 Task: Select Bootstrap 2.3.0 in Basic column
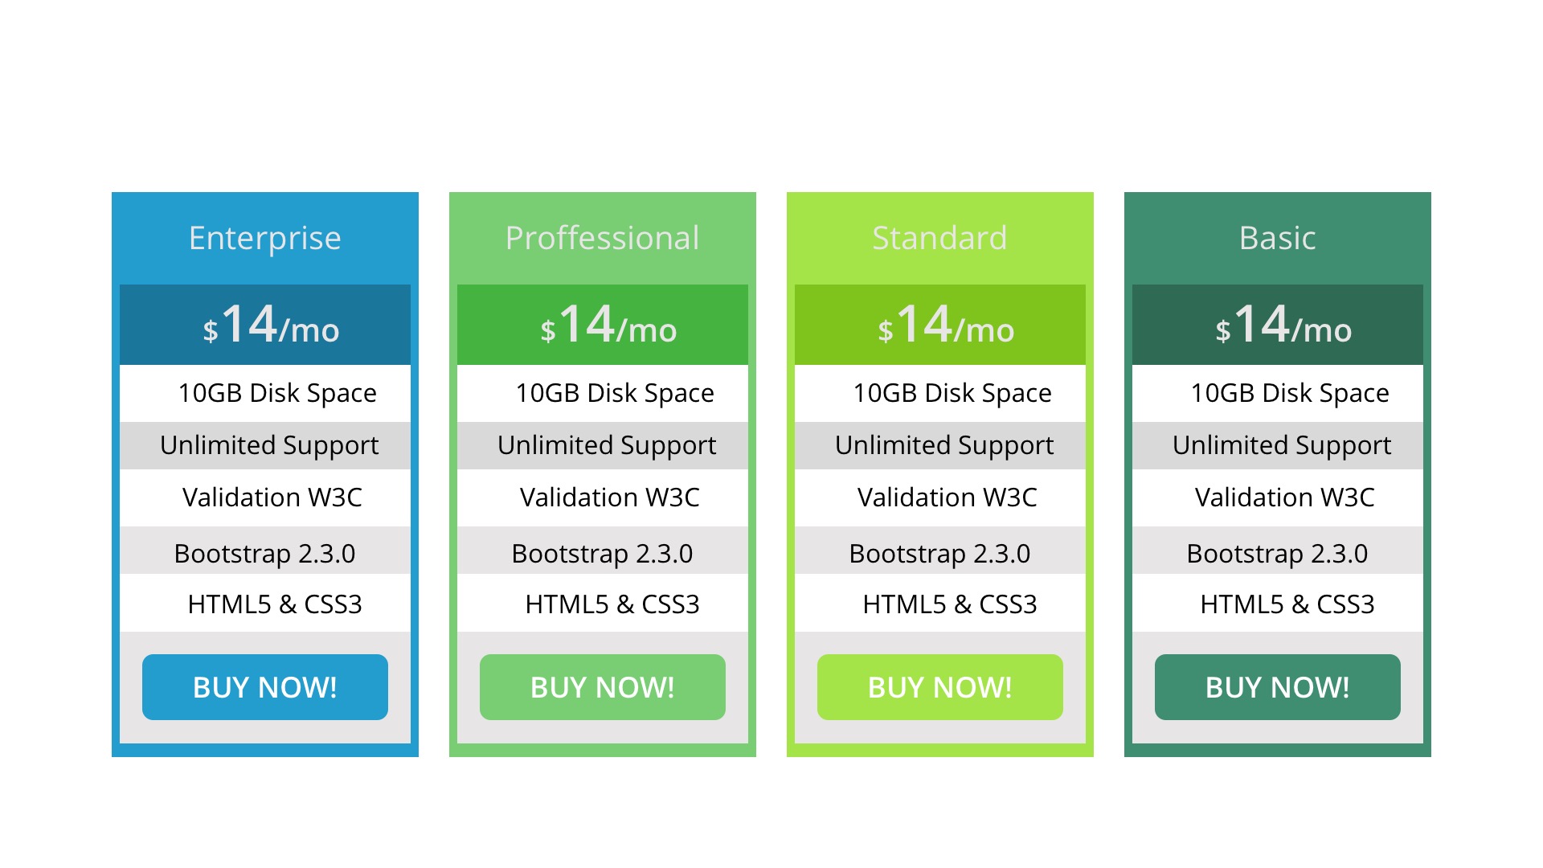click(x=1277, y=554)
